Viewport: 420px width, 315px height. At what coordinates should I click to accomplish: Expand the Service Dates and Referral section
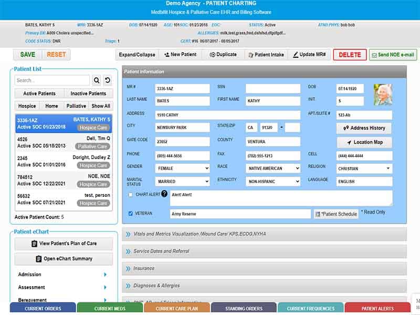click(x=264, y=251)
